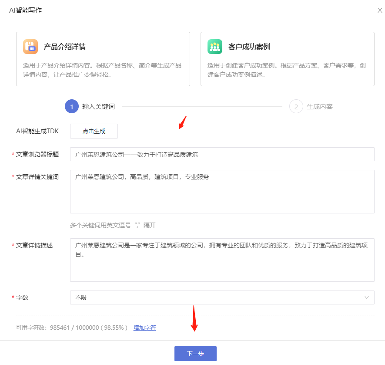Close the AI智能写作 dialog
Screen dimensions: 385x365
click(379, 10)
